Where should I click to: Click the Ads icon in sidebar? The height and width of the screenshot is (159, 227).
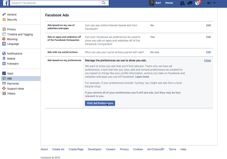coord(4,78)
